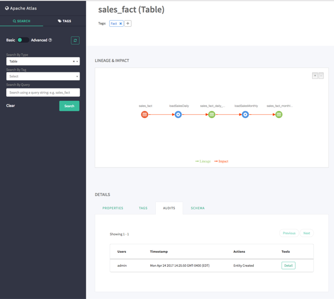Select the loadSalesMonthly process node
The width and height of the screenshot is (334, 299).
click(245, 115)
